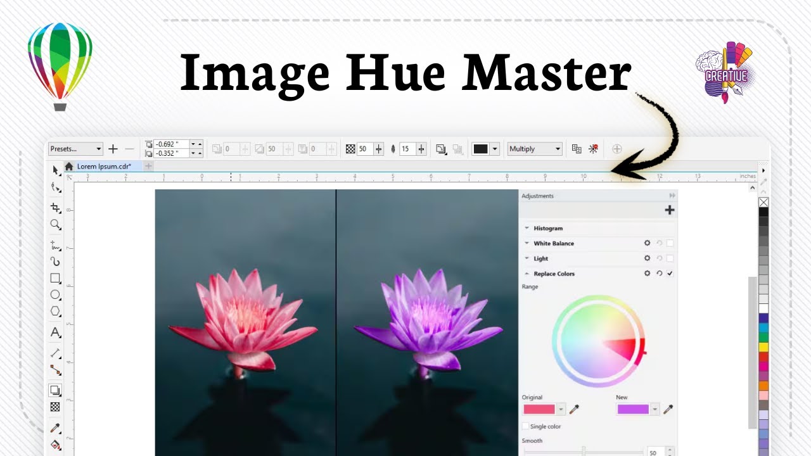Enable the White Balance checkbox
Viewport: 811px width, 456px height.
670,243
